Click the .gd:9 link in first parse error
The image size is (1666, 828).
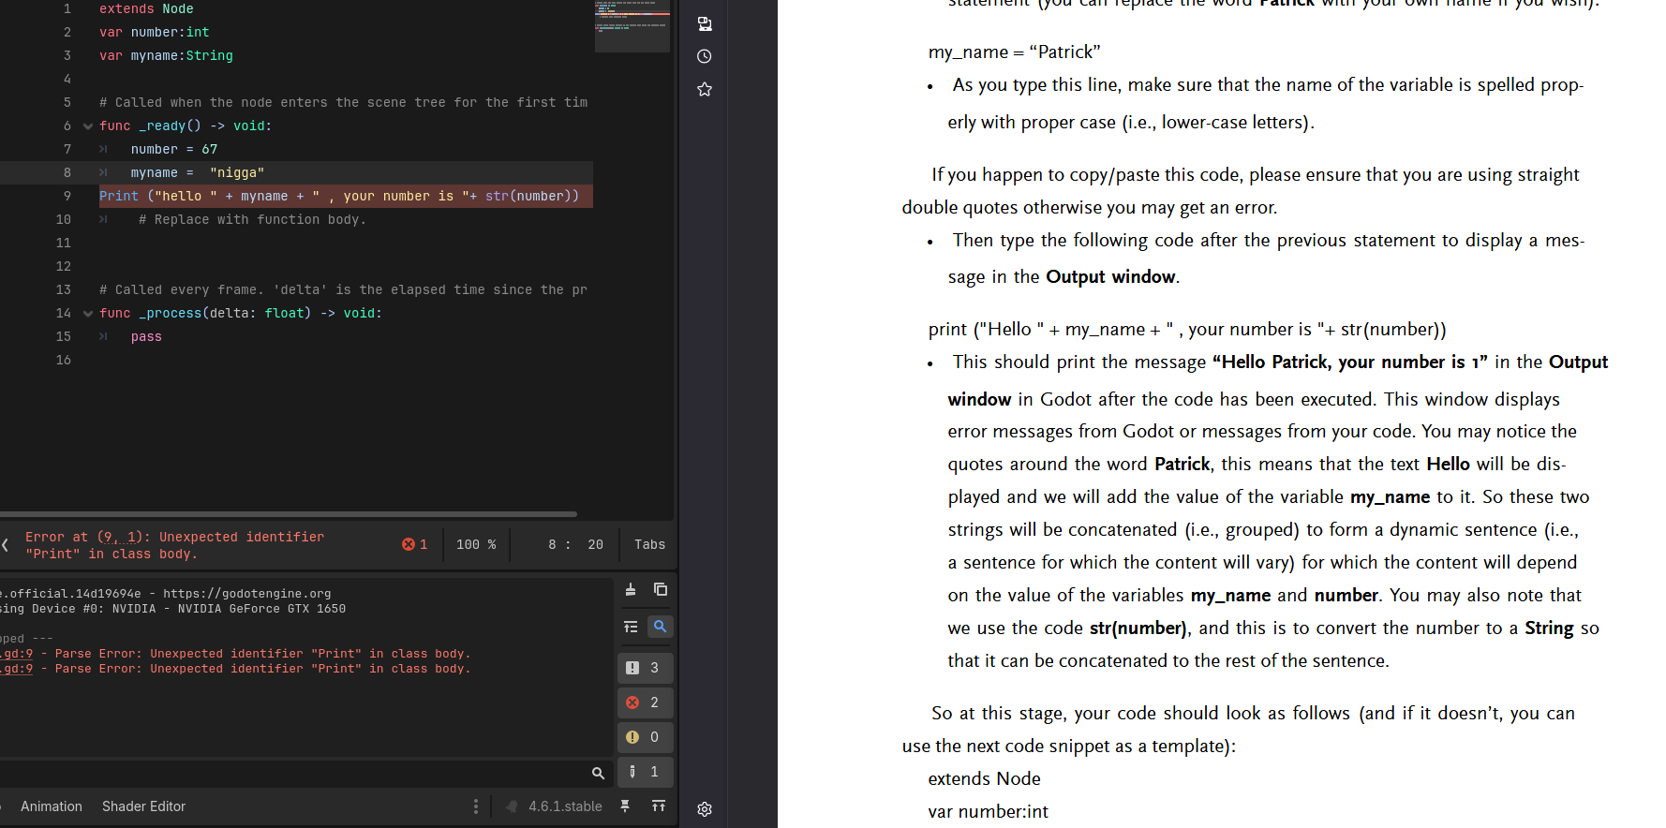point(17,654)
